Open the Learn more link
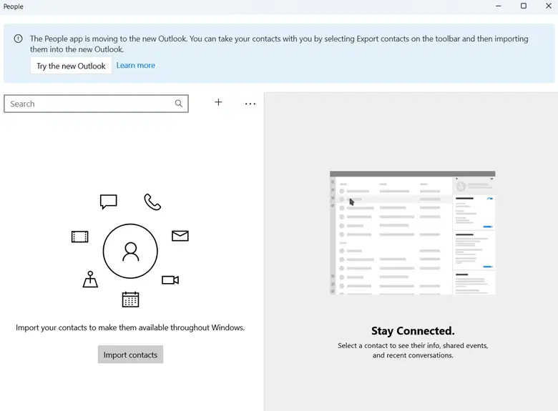 pos(136,66)
